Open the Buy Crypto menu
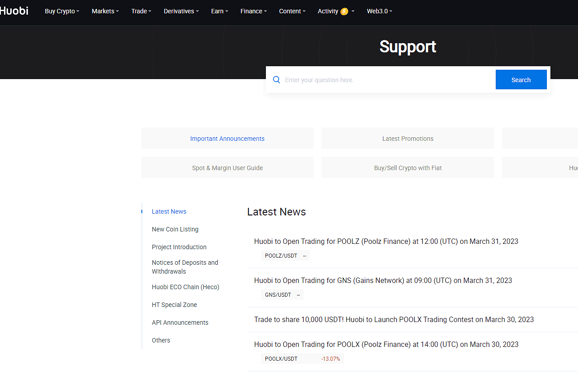This screenshot has height=374, width=578. tap(60, 11)
